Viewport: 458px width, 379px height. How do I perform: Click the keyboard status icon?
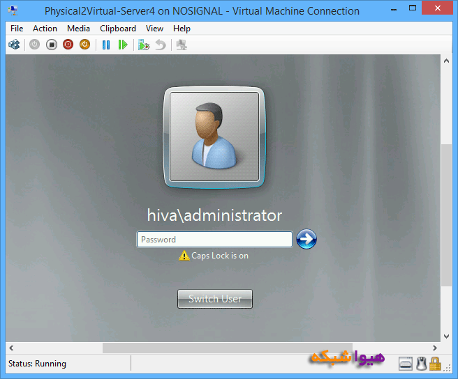(406, 364)
